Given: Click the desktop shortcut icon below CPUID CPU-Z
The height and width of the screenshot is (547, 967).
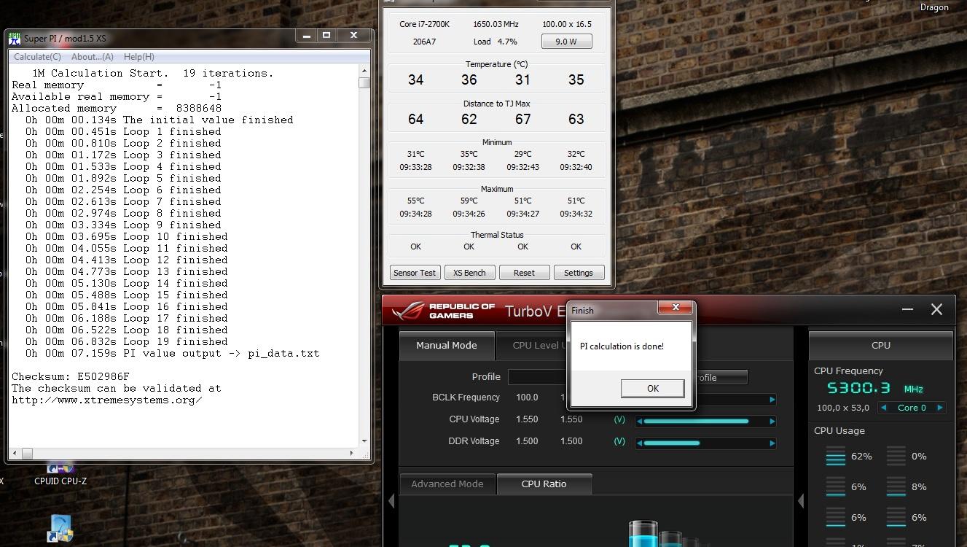Looking at the screenshot, I should tap(60, 528).
